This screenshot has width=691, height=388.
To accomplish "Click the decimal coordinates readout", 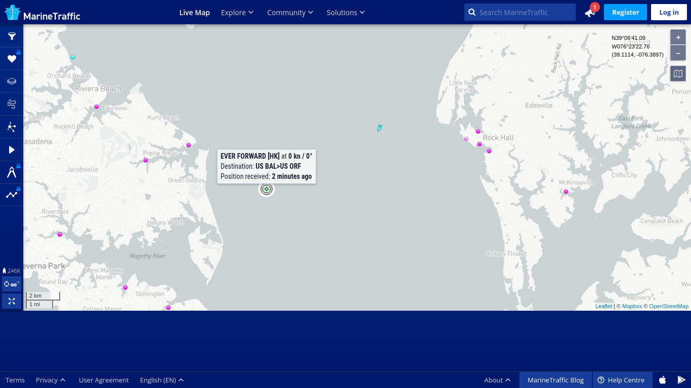I will 637,55.
